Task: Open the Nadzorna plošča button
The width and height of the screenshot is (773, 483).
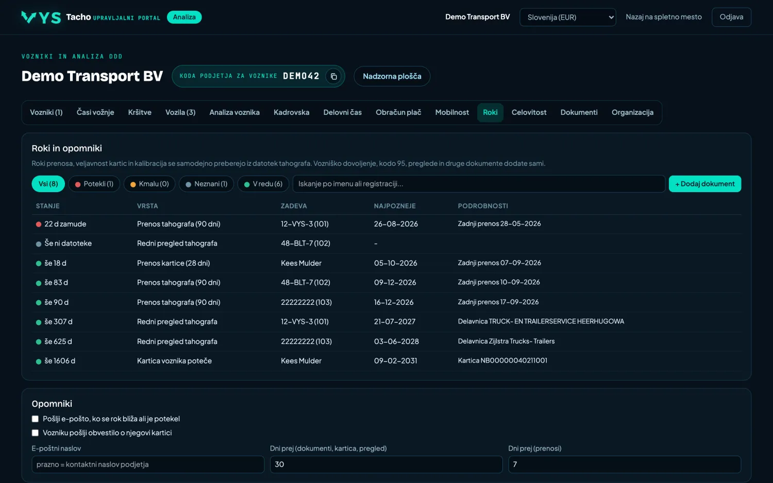Action: click(392, 76)
